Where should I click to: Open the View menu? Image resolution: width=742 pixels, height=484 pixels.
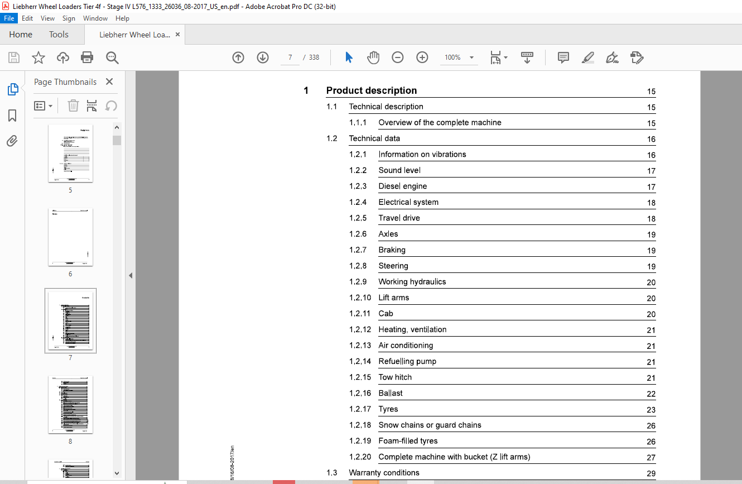tap(47, 18)
